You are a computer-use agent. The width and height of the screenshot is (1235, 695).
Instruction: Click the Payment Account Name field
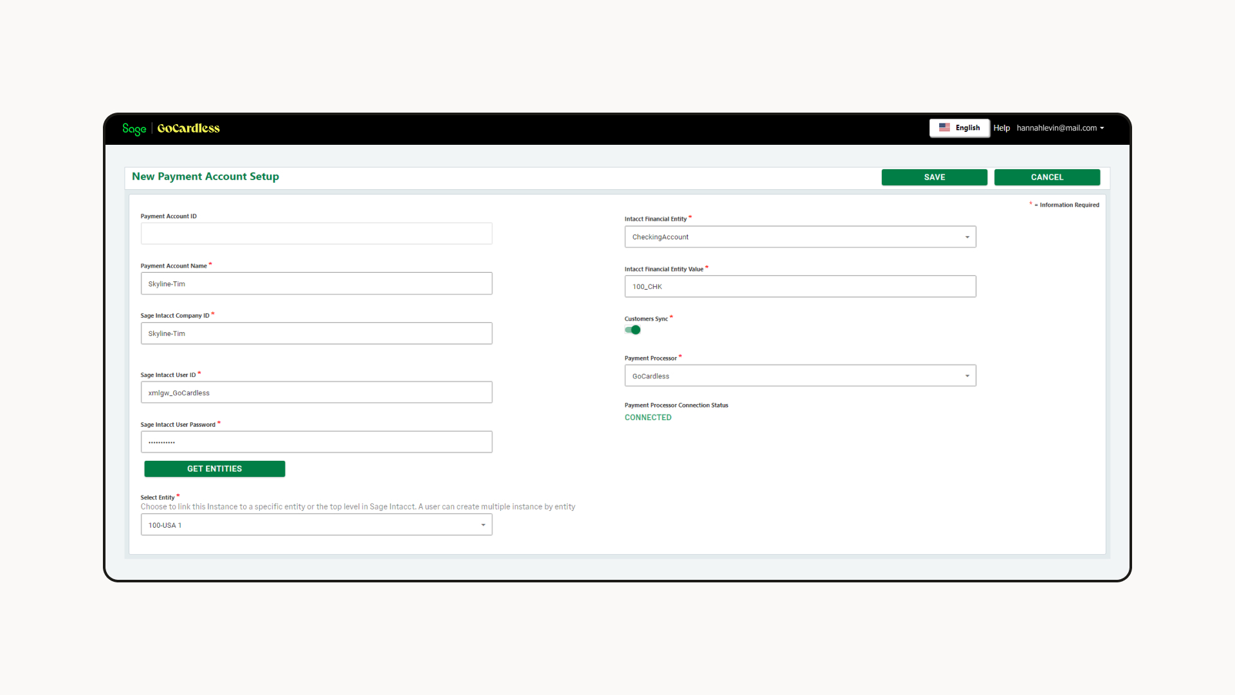pos(316,284)
